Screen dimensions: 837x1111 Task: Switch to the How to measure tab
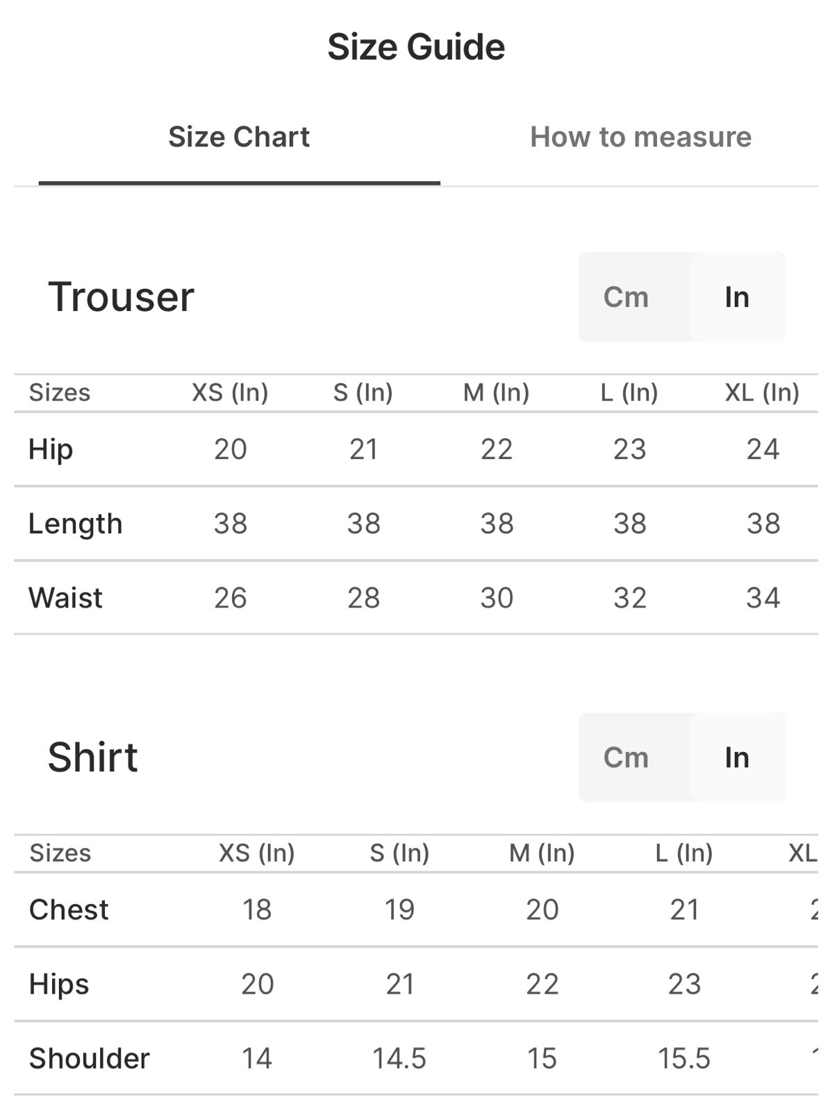click(x=640, y=137)
